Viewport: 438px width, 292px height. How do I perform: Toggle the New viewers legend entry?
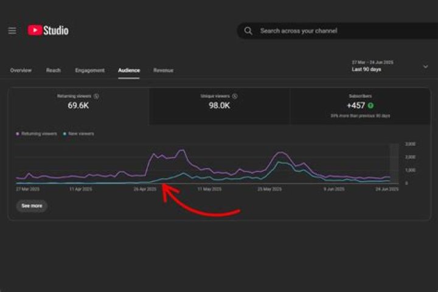click(x=78, y=134)
